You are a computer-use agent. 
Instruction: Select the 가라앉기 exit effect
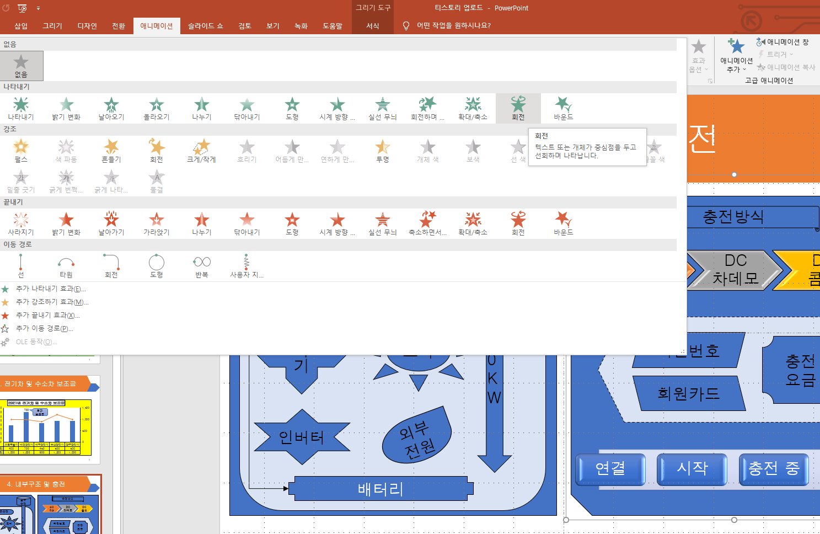click(x=157, y=223)
